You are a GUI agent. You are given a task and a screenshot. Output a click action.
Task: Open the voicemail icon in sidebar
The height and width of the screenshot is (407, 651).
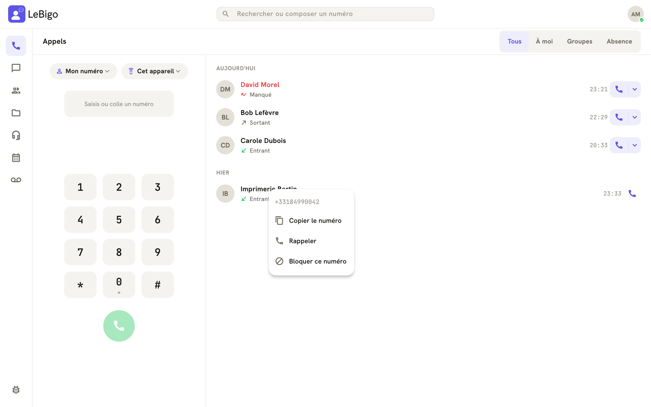click(16, 180)
